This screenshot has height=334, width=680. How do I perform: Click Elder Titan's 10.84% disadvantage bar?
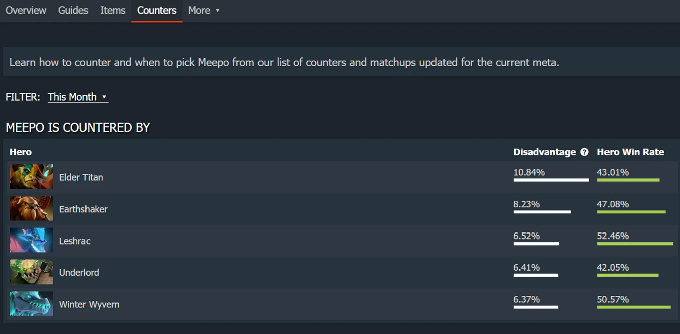pyautogui.click(x=551, y=180)
